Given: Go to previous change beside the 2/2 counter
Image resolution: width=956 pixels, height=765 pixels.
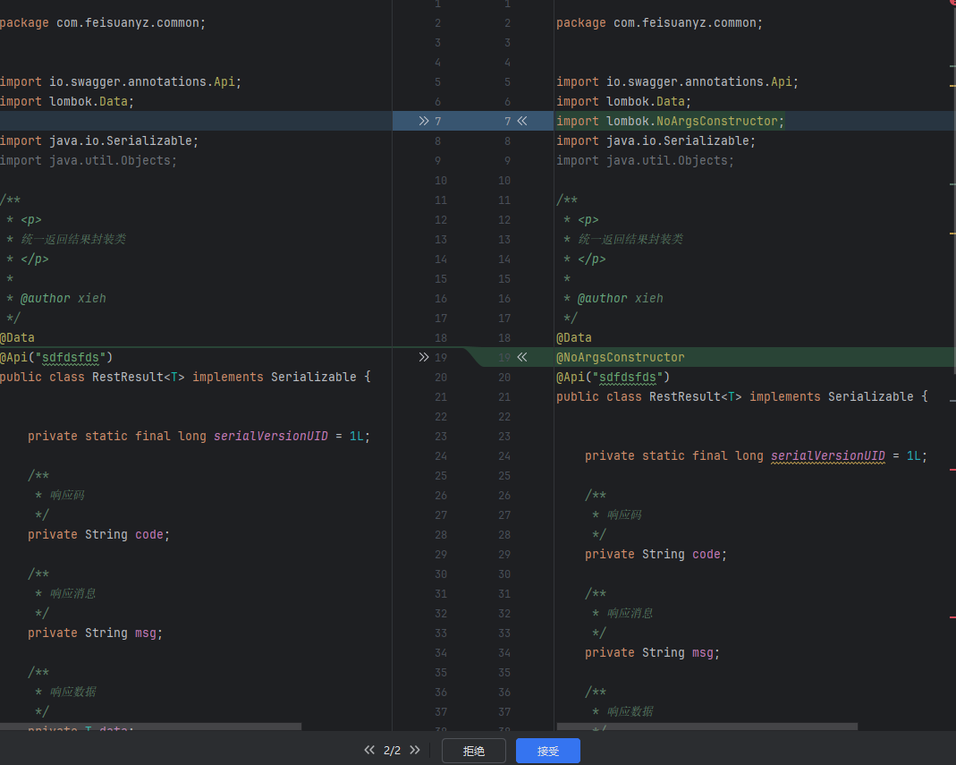Looking at the screenshot, I should [369, 751].
